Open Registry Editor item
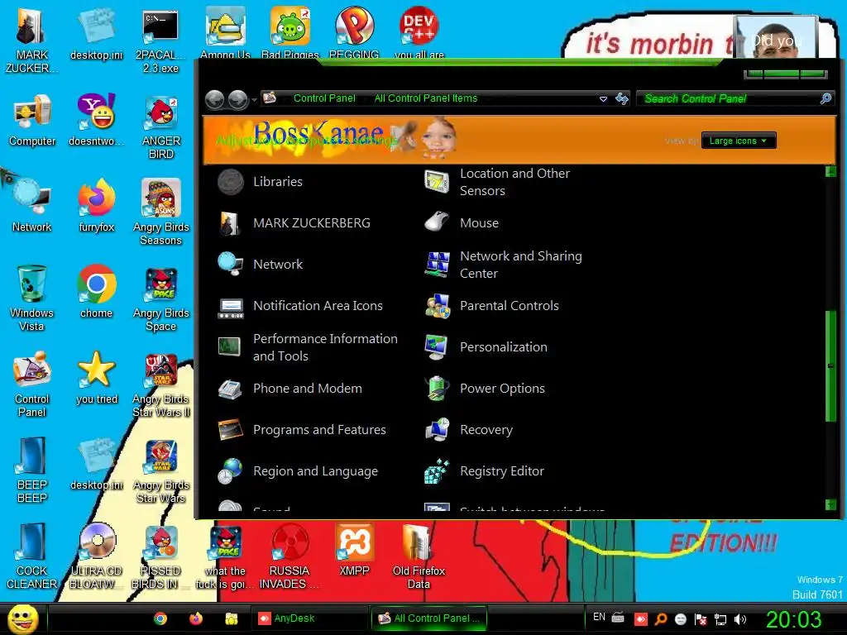Image resolution: width=847 pixels, height=635 pixels. (x=484, y=470)
